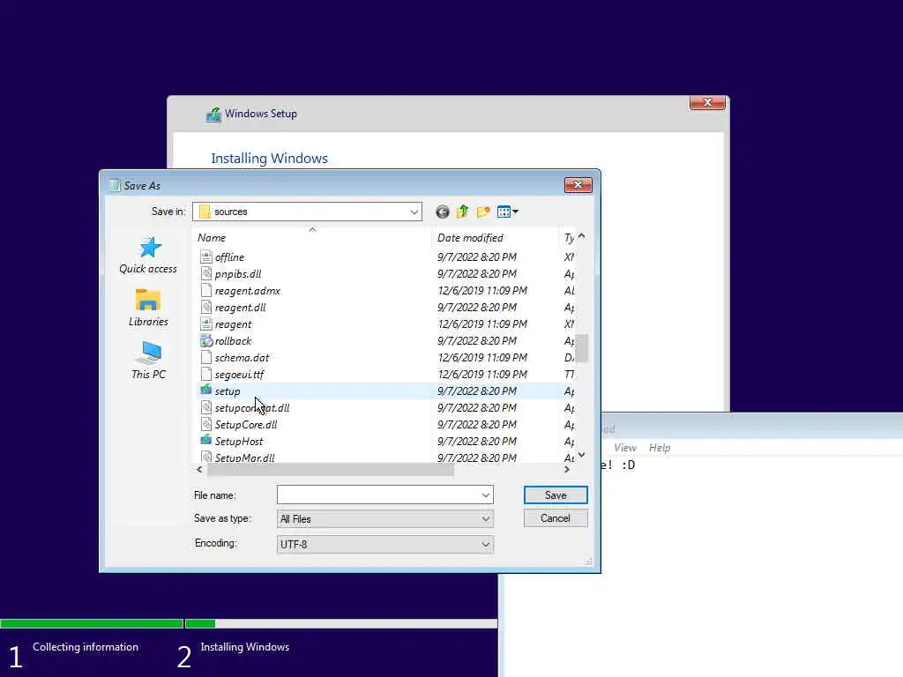Create a new folder icon

click(483, 212)
